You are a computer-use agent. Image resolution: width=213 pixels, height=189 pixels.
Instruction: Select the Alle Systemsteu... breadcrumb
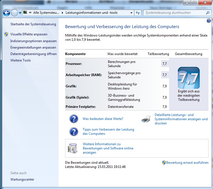coord(46,13)
